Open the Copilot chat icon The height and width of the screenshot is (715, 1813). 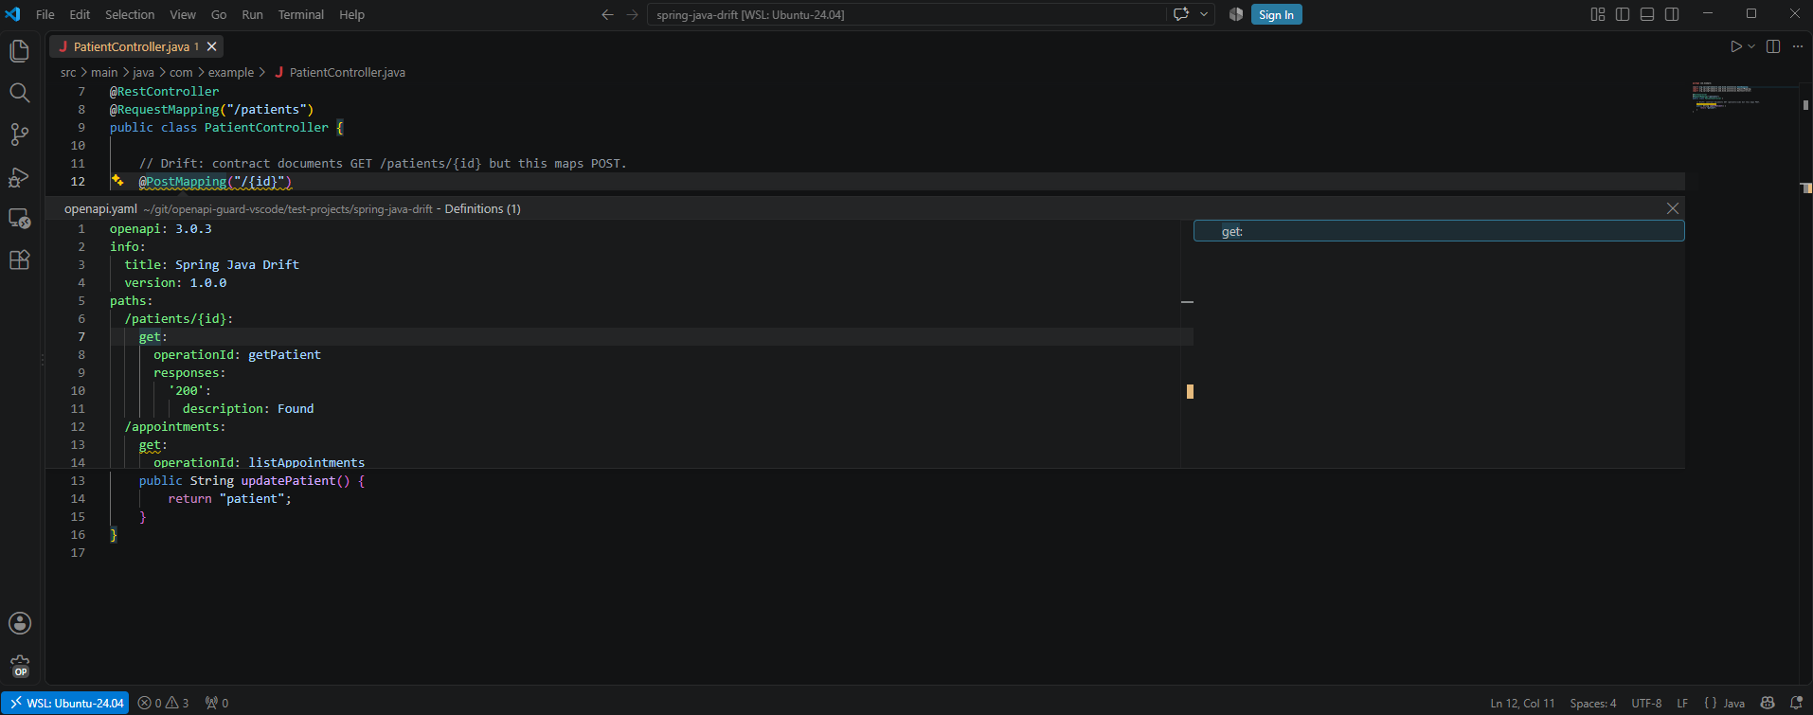click(x=1181, y=14)
